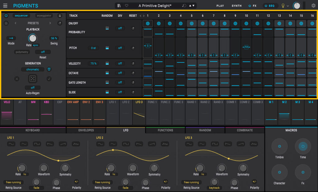Click the Velocity 75 % value field
This screenshot has width=318, height=192.
point(93,63)
